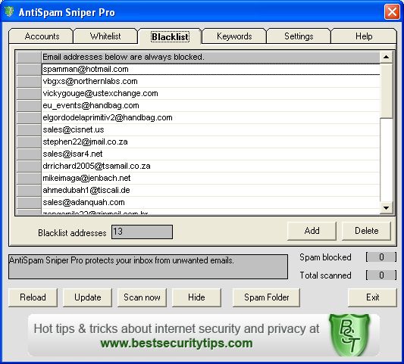Open the Keywords tab

coord(234,36)
